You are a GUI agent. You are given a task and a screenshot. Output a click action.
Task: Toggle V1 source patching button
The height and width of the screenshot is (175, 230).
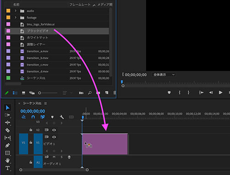23,144
